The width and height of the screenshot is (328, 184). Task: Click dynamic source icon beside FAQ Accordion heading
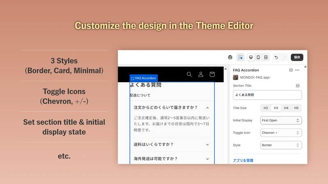tap(291, 70)
